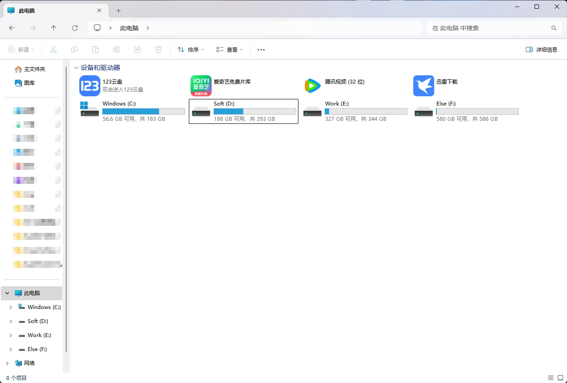This screenshot has height=383, width=567.
Task: Click chevron after 此电脑 in address bar
Action: (x=148, y=28)
